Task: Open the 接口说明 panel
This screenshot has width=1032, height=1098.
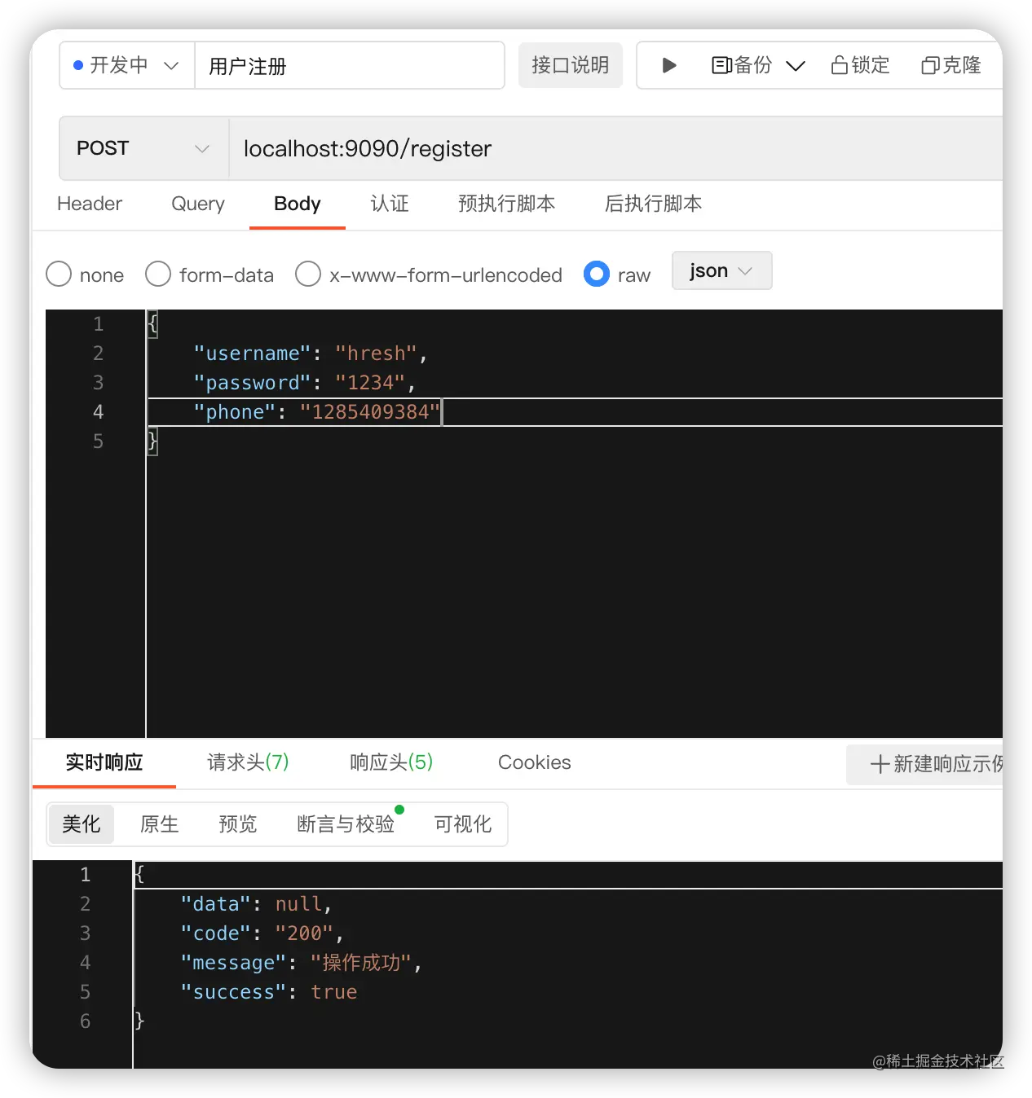Action: (570, 65)
